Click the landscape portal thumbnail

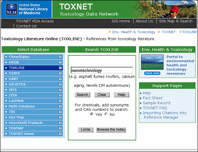pos(152,62)
